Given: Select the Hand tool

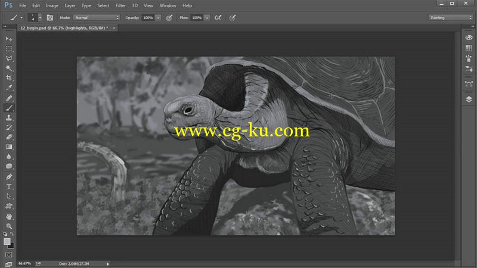Looking at the screenshot, I should [9, 216].
